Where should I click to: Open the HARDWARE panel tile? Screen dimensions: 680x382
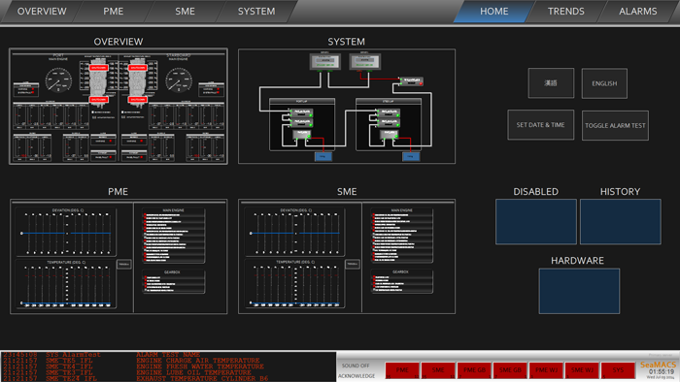tap(579, 291)
